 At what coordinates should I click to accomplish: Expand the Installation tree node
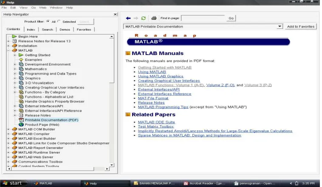click(x=8, y=46)
